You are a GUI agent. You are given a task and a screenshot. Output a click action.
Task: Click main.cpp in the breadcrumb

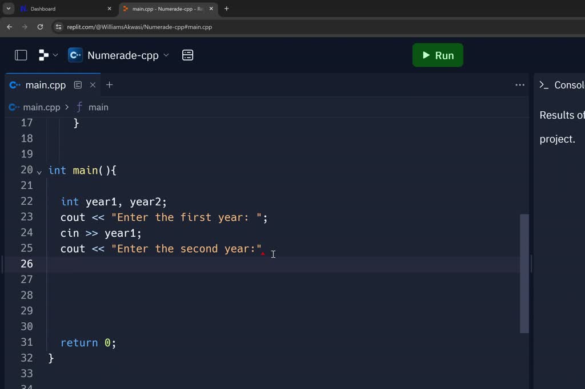pos(41,107)
